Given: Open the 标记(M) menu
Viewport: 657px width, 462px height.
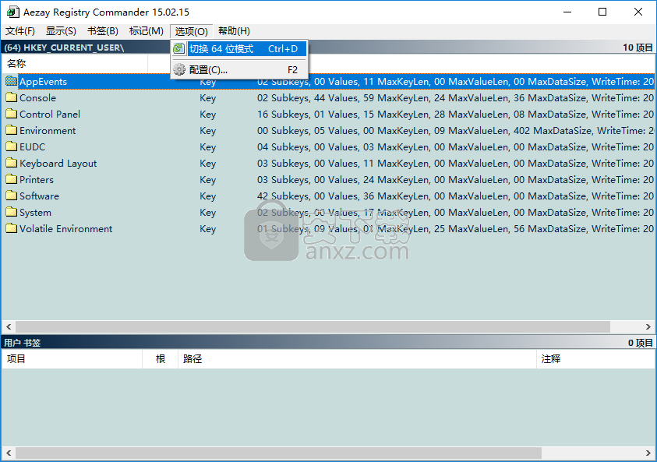Looking at the screenshot, I should (x=147, y=31).
